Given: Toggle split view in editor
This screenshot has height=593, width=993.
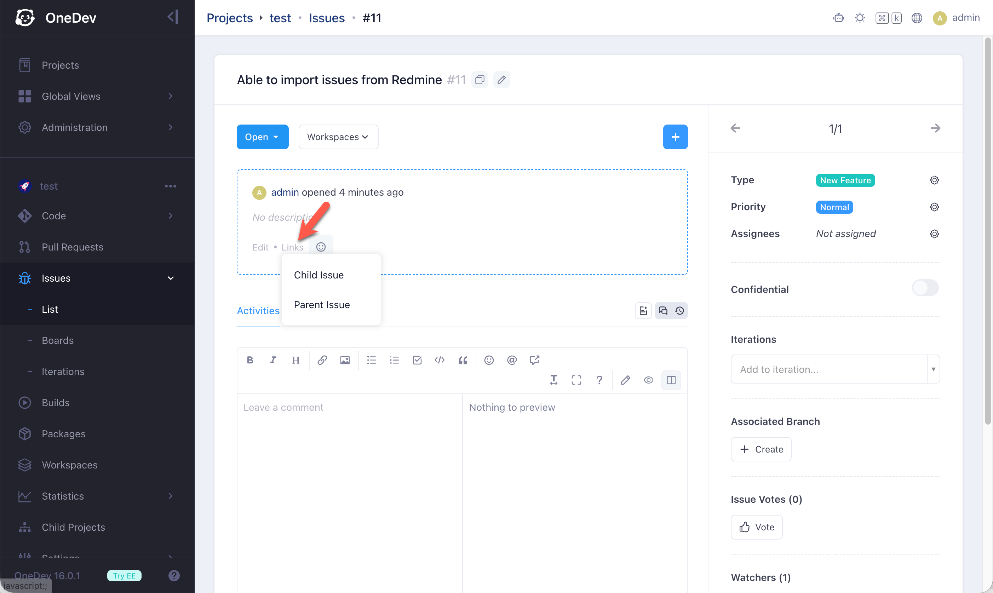Looking at the screenshot, I should pyautogui.click(x=671, y=380).
